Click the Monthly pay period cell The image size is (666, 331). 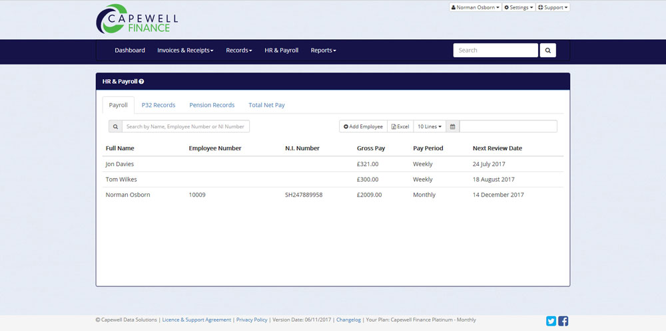click(x=424, y=195)
